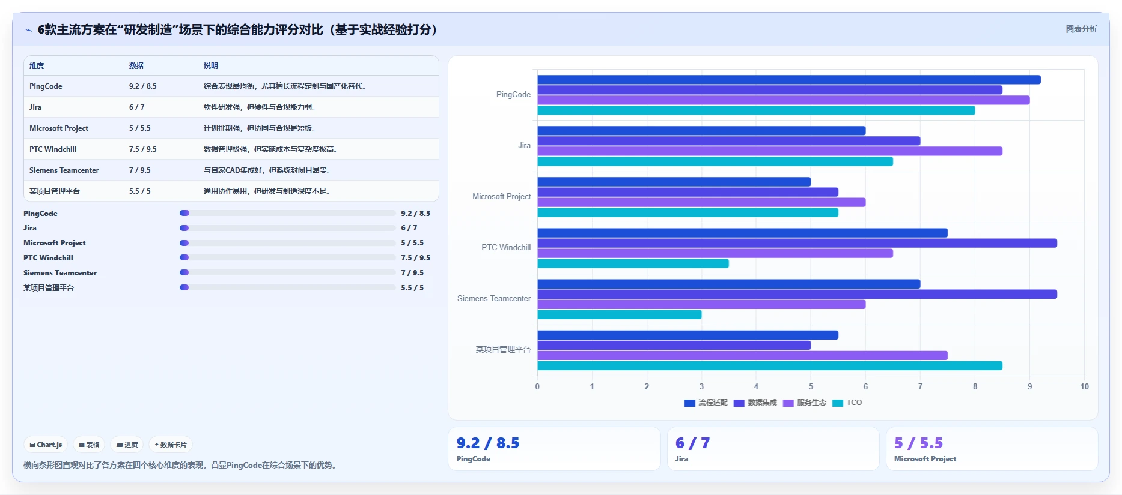The image size is (1122, 495).
Task: Click the 说明 column header
Action: [x=211, y=66]
